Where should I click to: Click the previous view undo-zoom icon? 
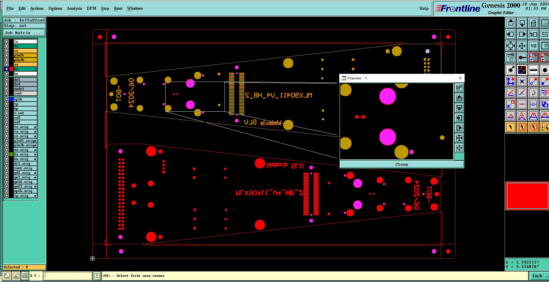(533, 34)
